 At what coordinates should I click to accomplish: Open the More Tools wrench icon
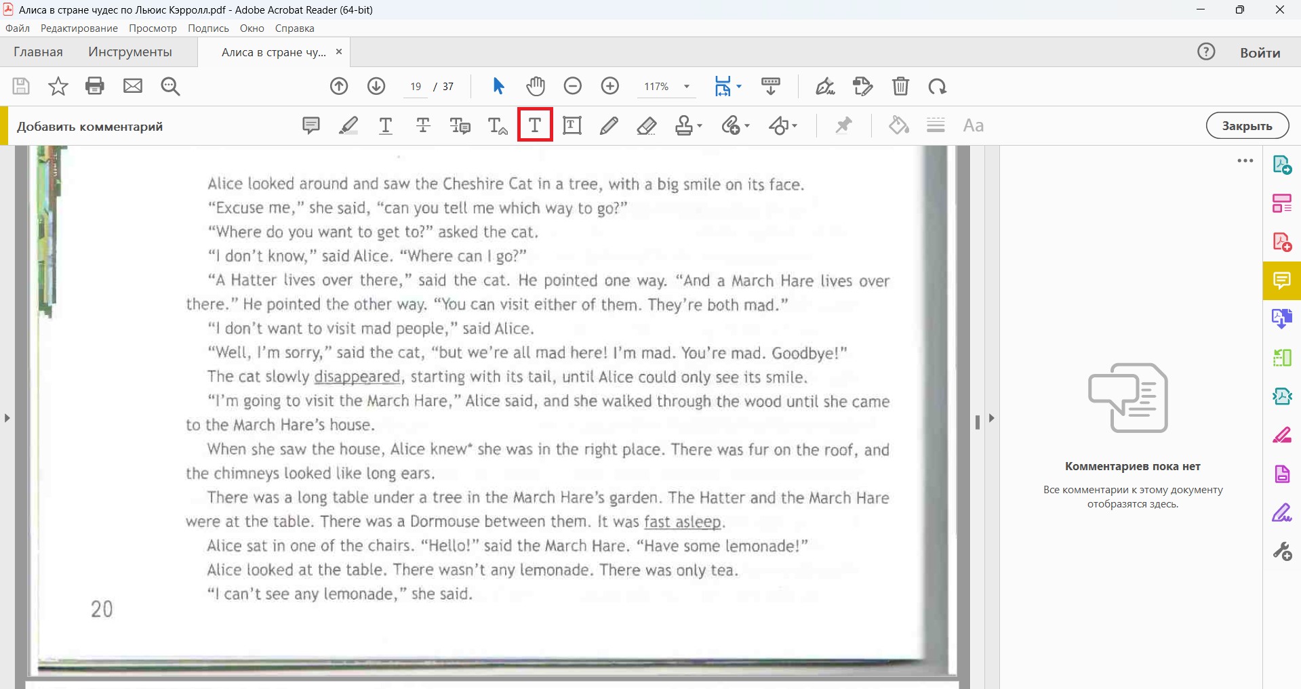click(x=1282, y=551)
